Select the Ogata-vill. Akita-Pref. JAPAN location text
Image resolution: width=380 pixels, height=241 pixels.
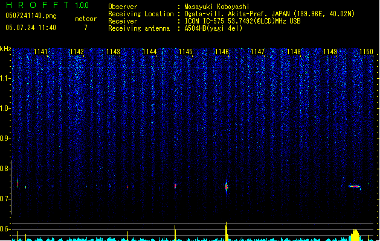pyautogui.click(x=269, y=14)
